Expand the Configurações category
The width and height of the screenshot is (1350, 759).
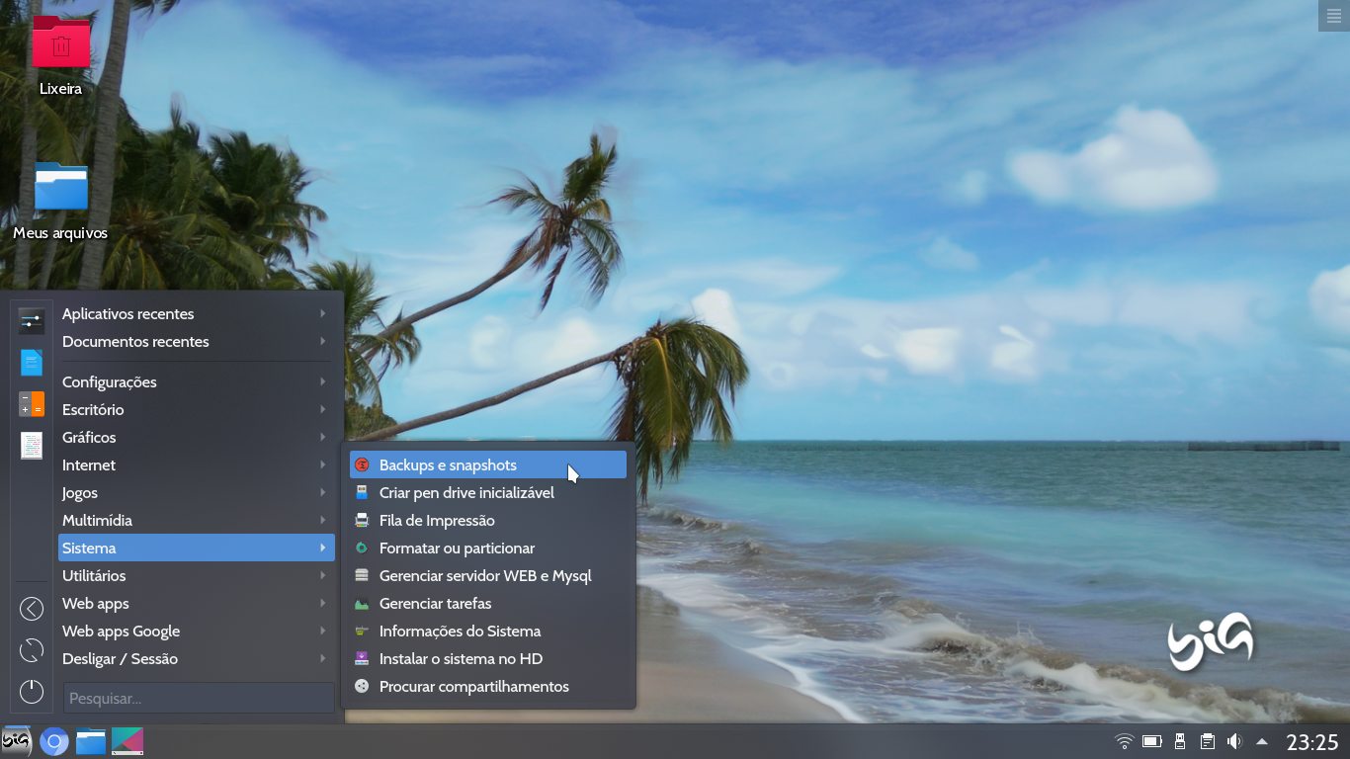[197, 381]
